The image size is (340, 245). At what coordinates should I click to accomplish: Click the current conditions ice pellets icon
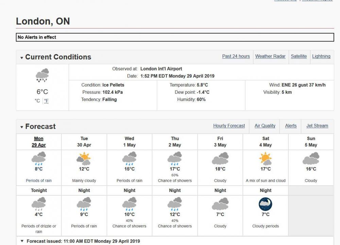click(x=42, y=75)
